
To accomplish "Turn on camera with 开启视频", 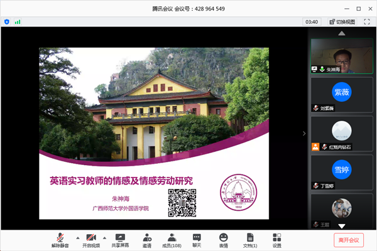I will pyautogui.click(x=90, y=238).
